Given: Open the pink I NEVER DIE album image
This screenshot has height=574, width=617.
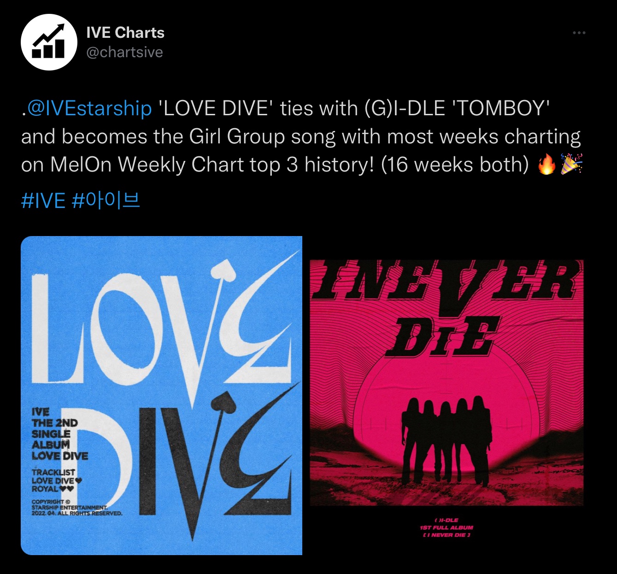Looking at the screenshot, I should click(446, 396).
